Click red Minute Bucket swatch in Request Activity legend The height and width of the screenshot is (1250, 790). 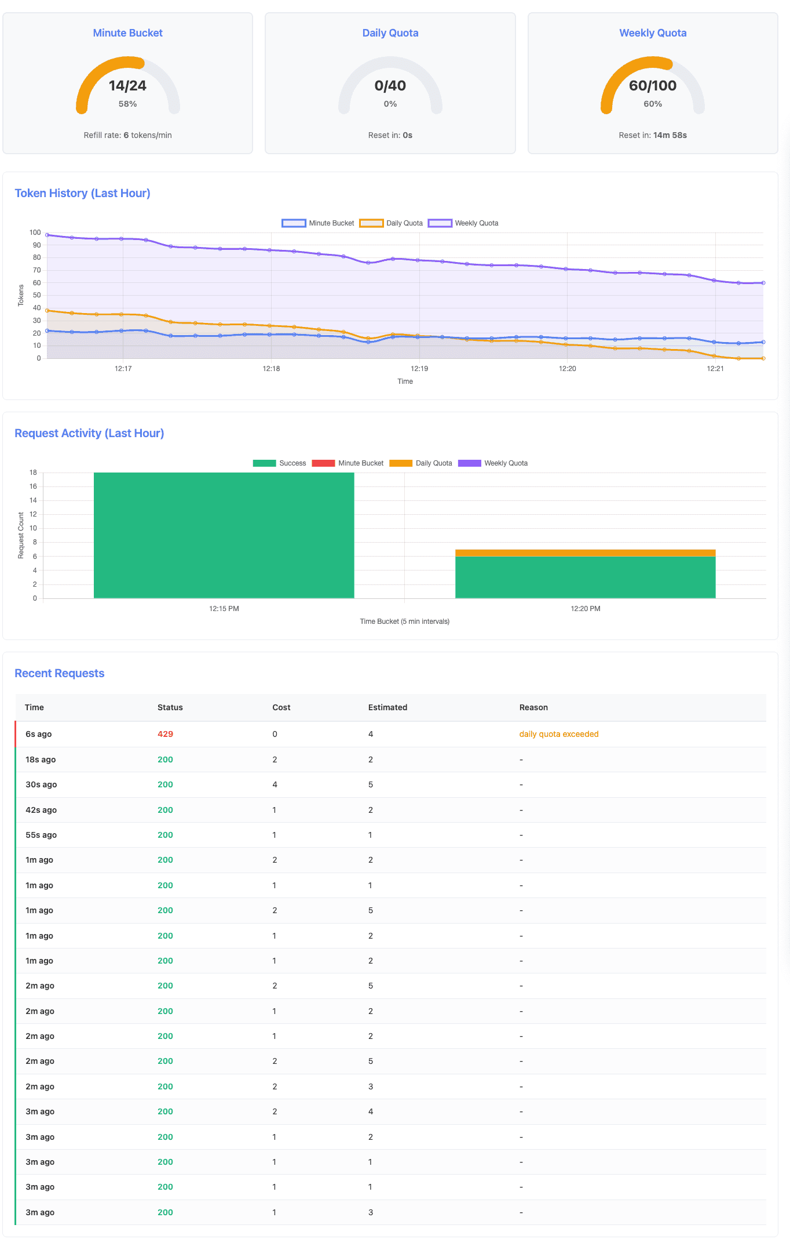323,463
